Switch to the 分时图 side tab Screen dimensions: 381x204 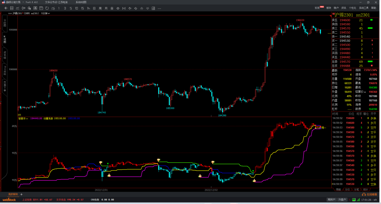coord(5,24)
